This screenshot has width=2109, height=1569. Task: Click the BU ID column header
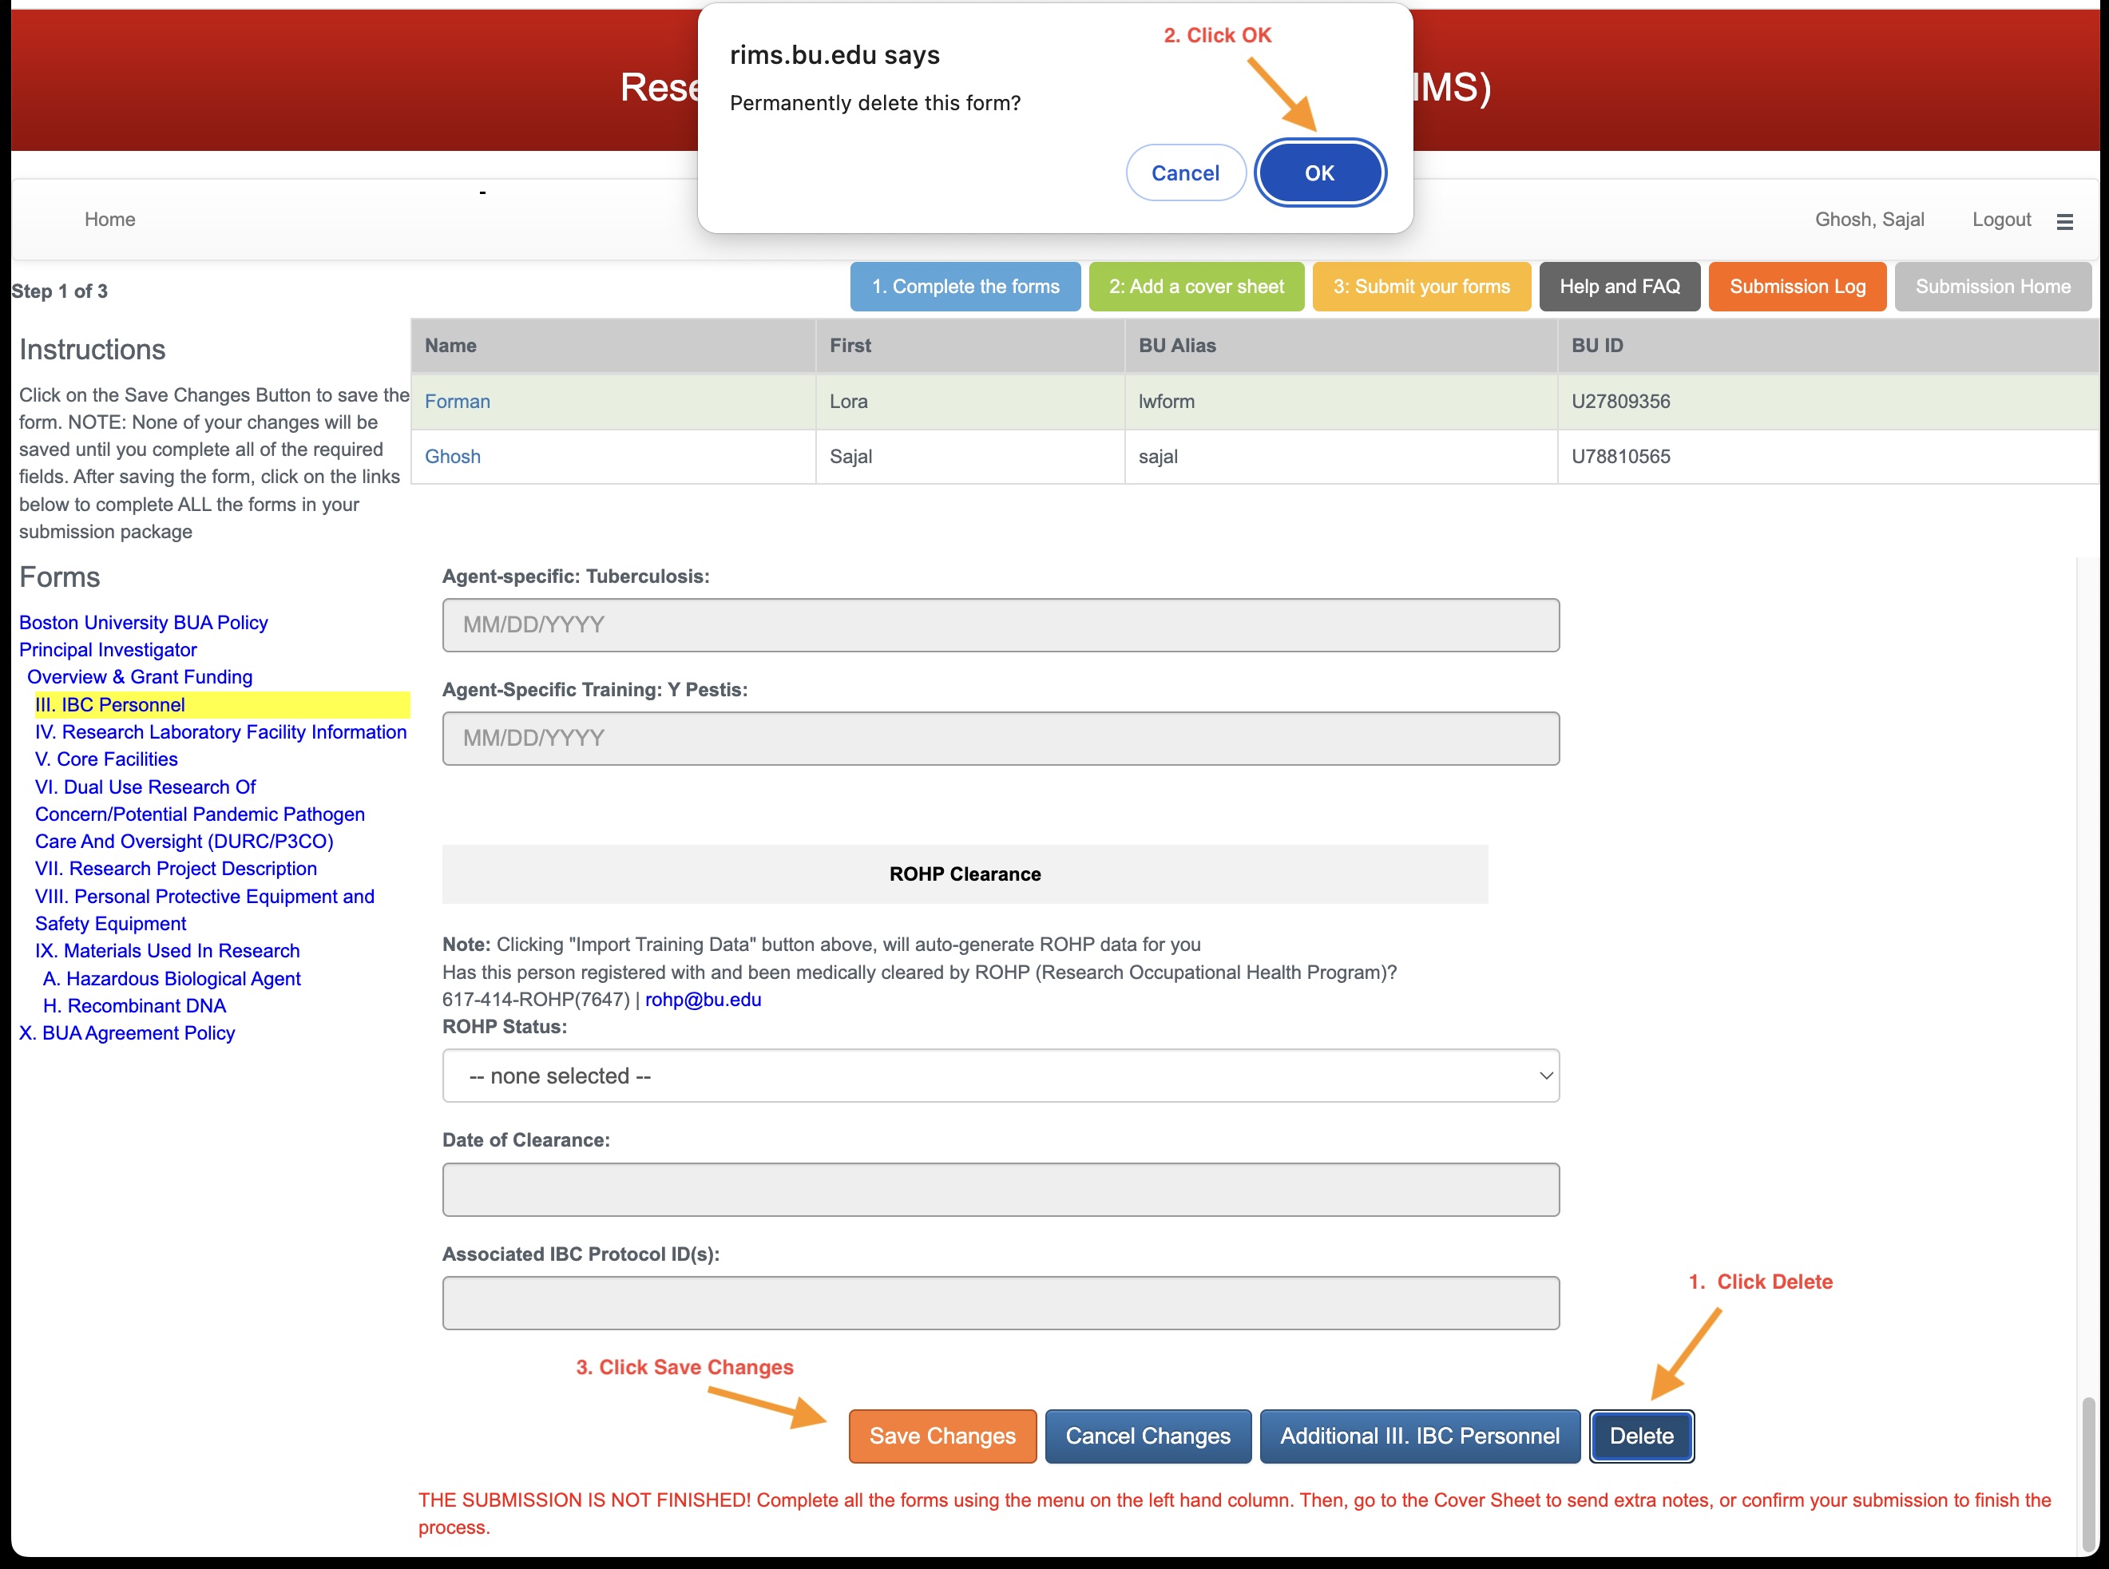pyautogui.click(x=1828, y=346)
